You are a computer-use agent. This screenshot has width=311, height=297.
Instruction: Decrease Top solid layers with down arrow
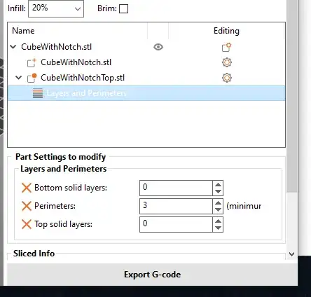(218, 228)
